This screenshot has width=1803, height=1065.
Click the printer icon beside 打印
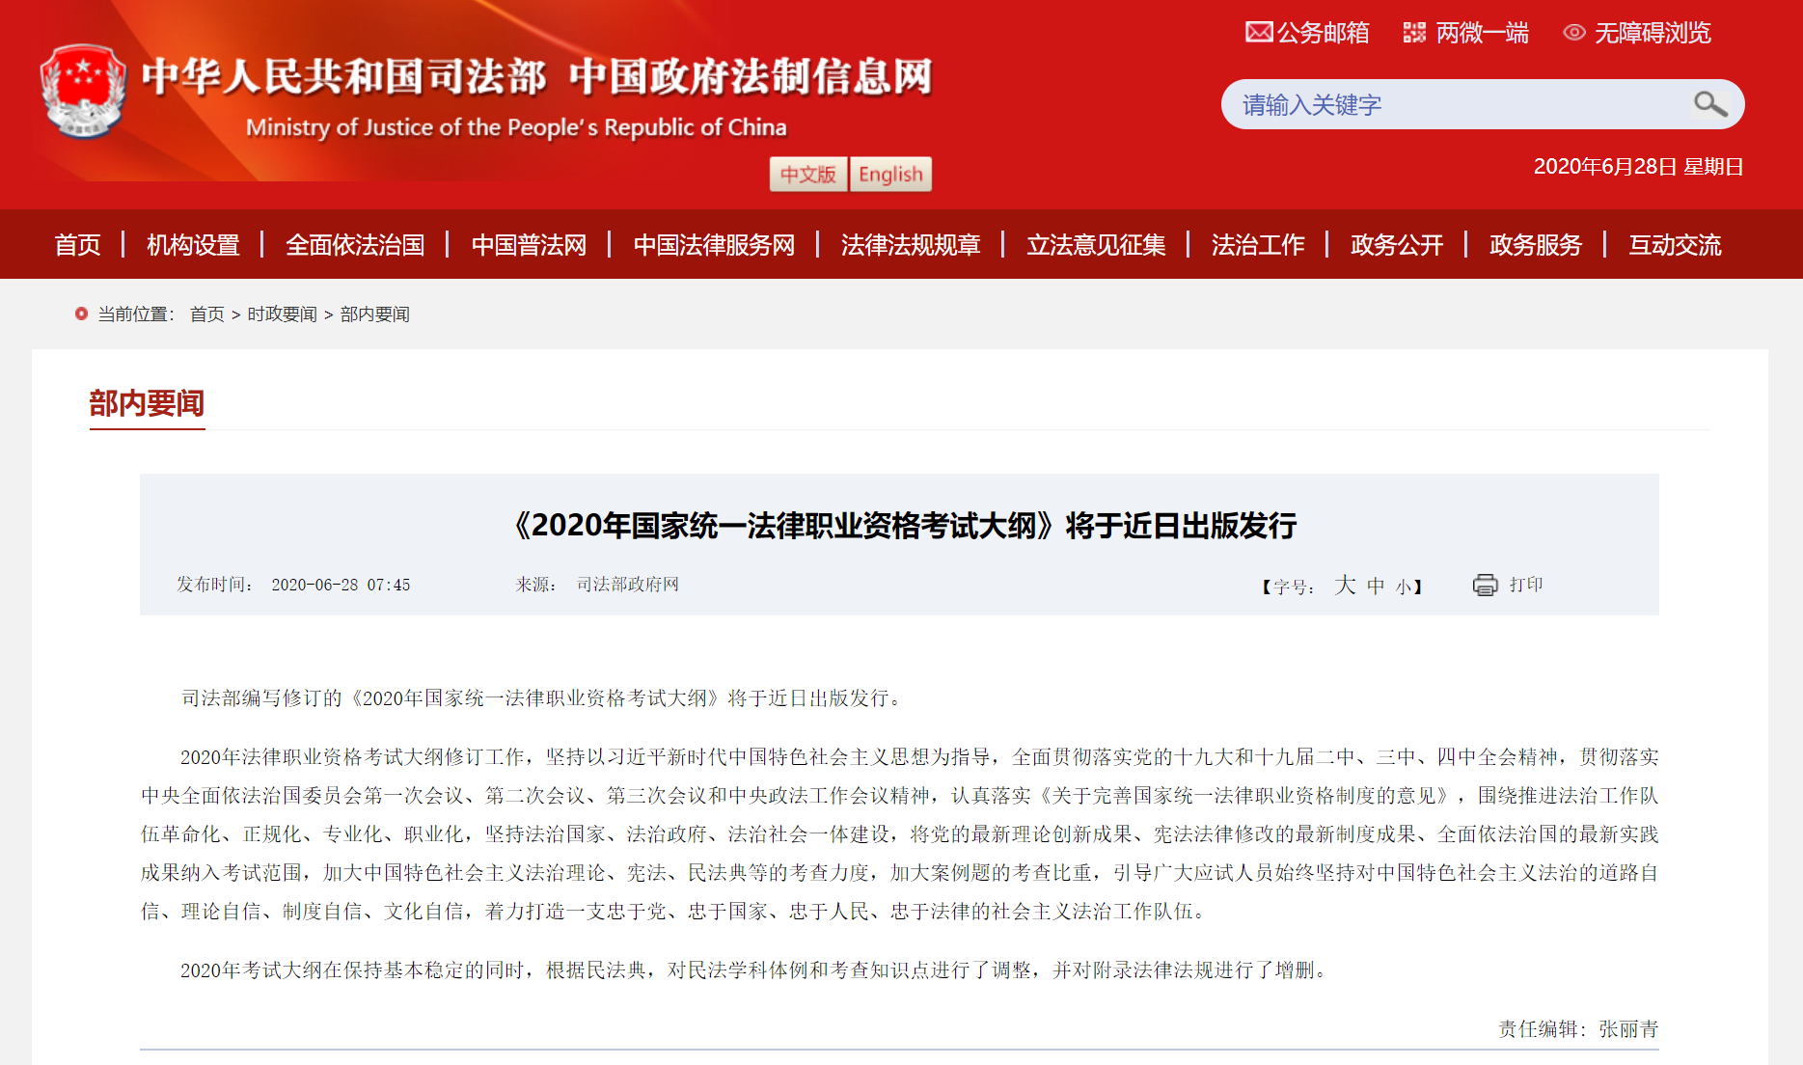1485,585
